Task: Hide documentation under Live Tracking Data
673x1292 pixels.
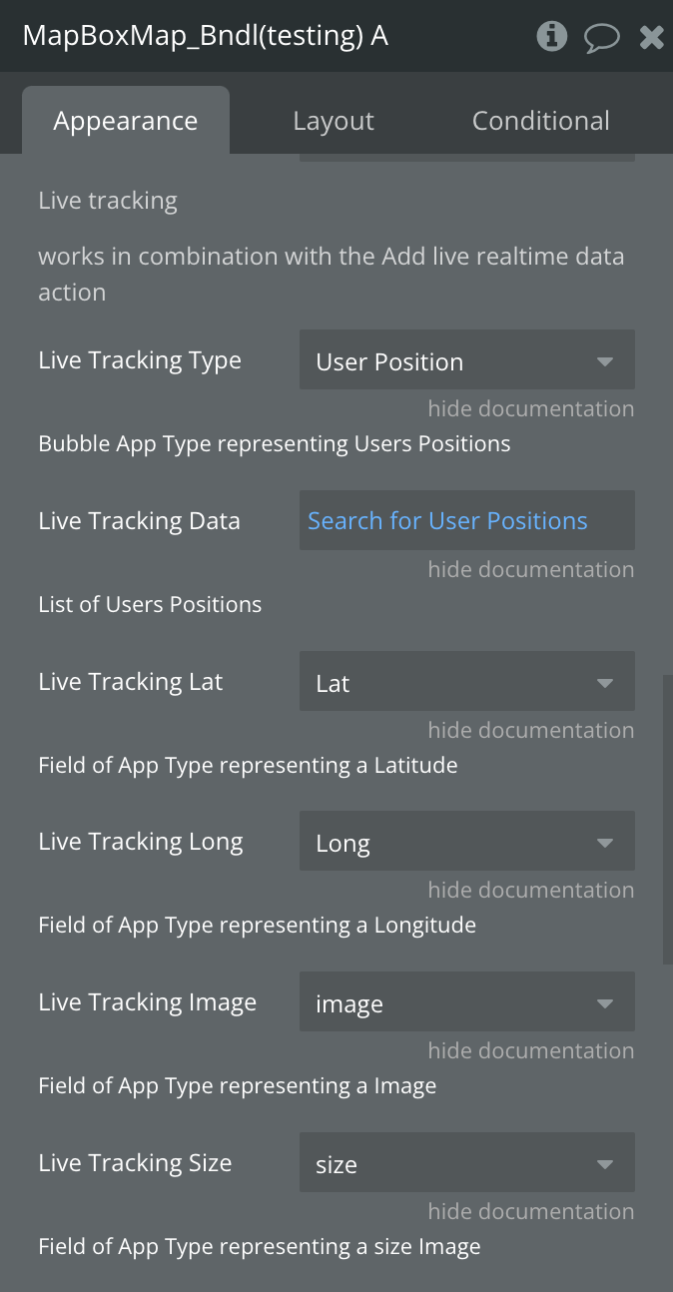Action: pos(531,569)
